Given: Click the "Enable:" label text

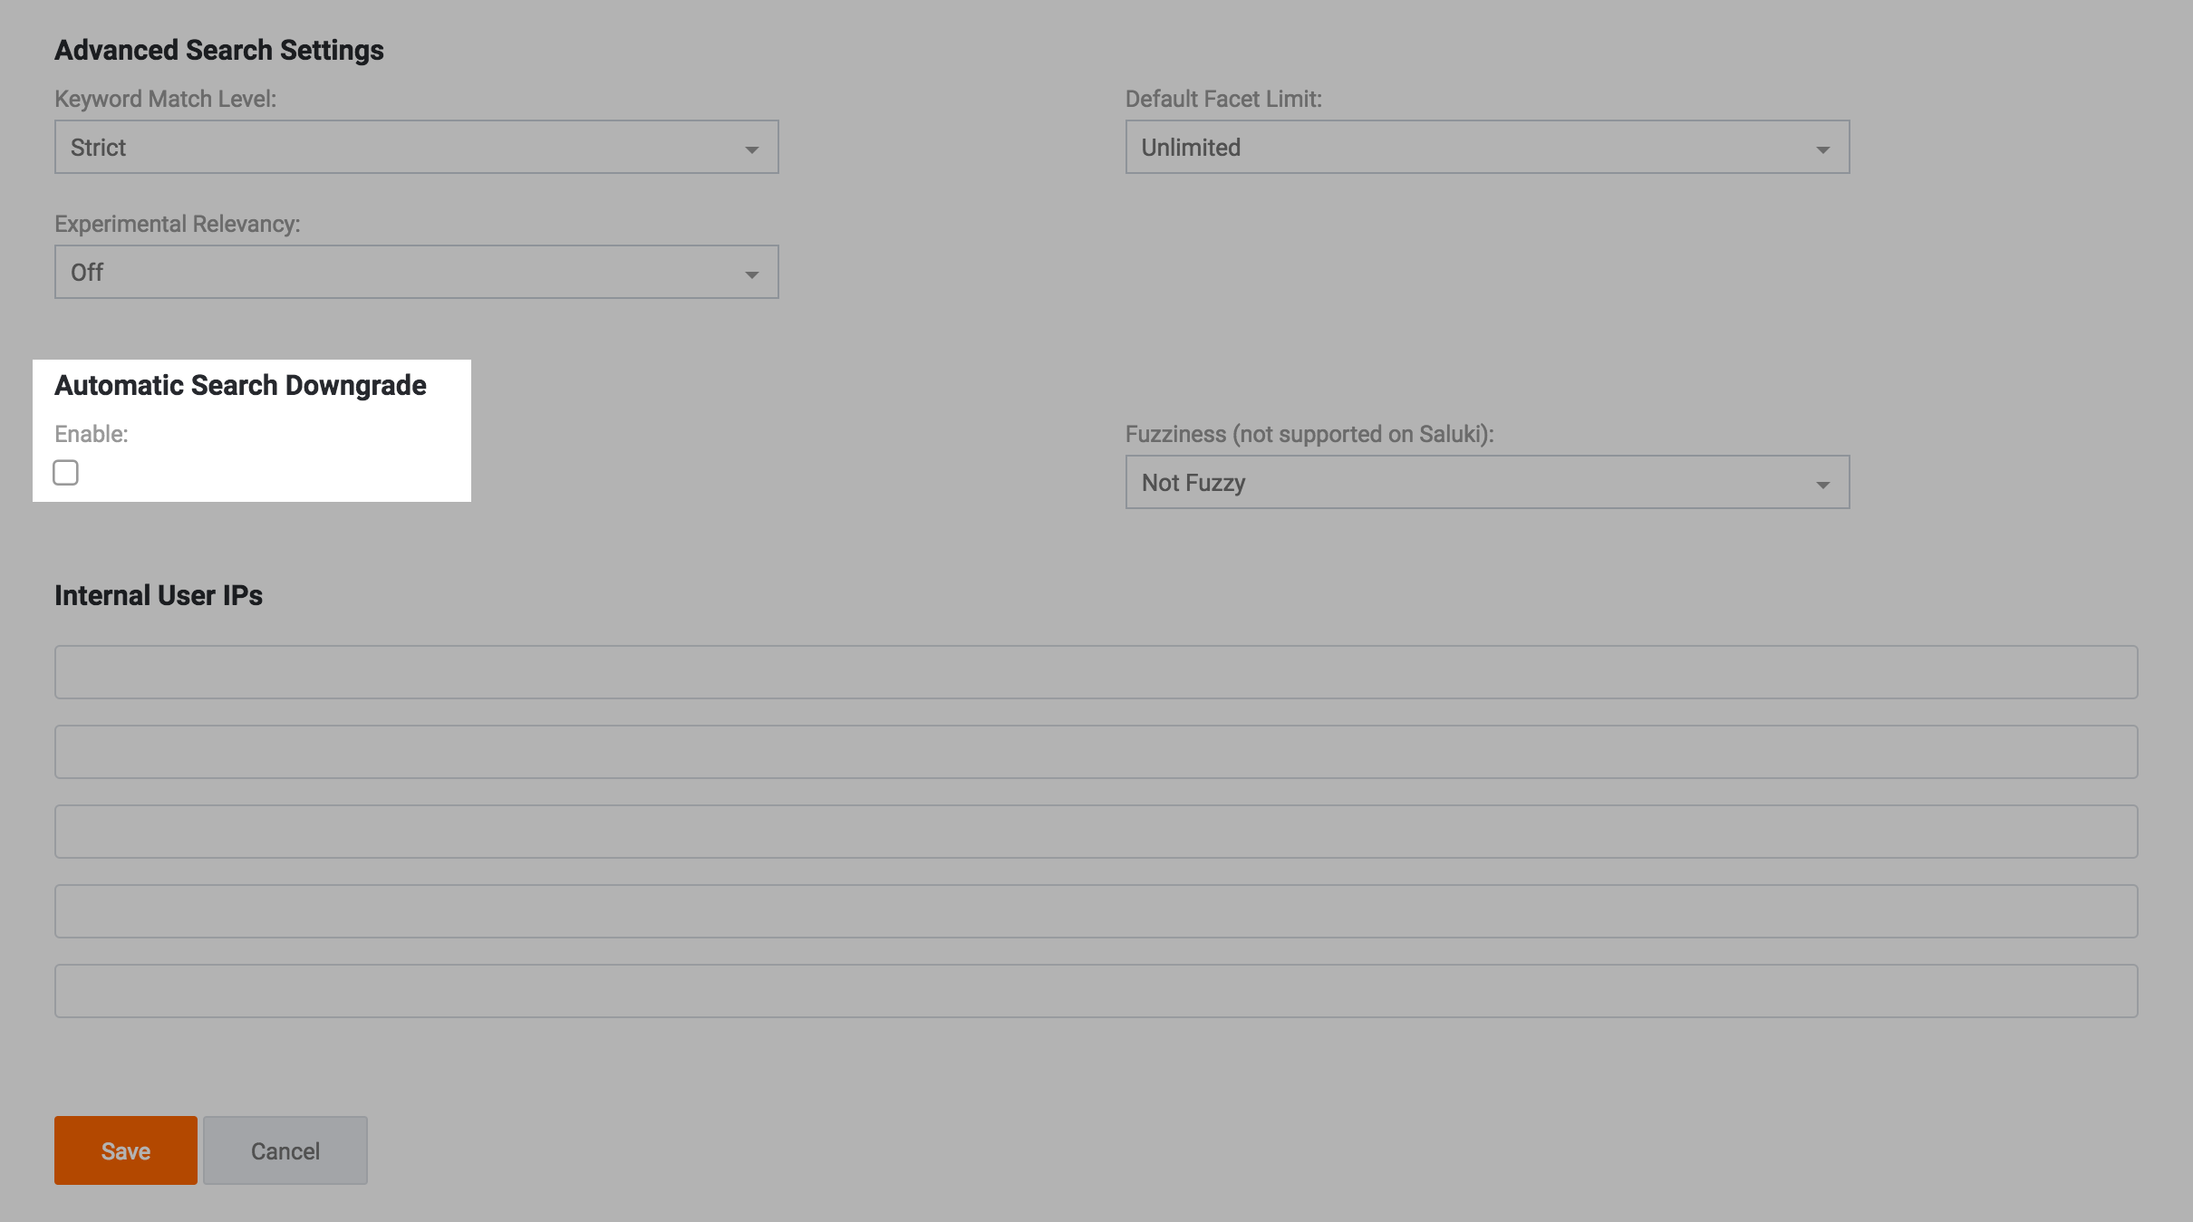Looking at the screenshot, I should tap(92, 434).
